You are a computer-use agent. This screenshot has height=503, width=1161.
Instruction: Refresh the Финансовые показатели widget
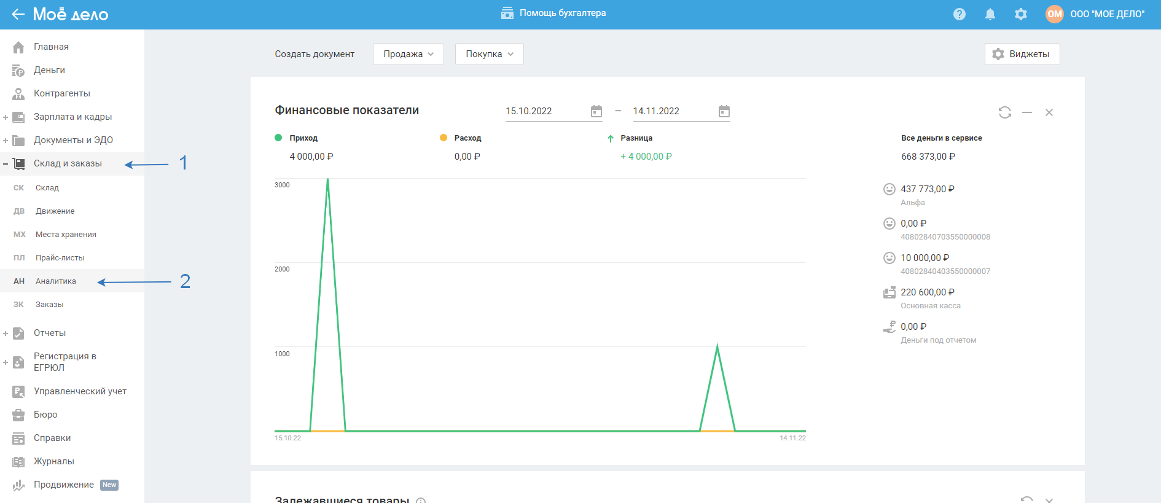coord(1004,112)
